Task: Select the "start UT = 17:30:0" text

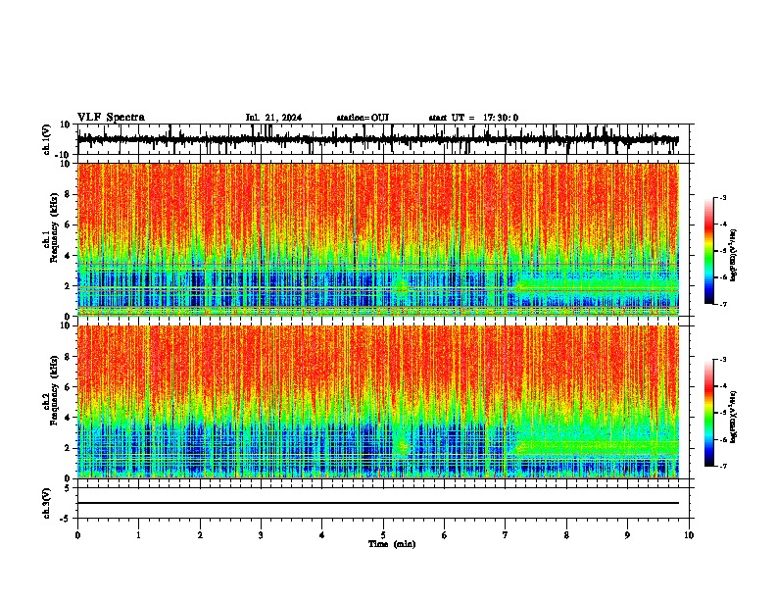Action: pyautogui.click(x=473, y=118)
